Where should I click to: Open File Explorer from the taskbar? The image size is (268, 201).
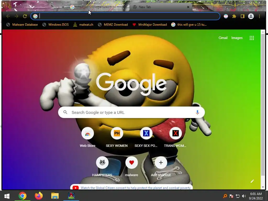[x=55, y=196]
